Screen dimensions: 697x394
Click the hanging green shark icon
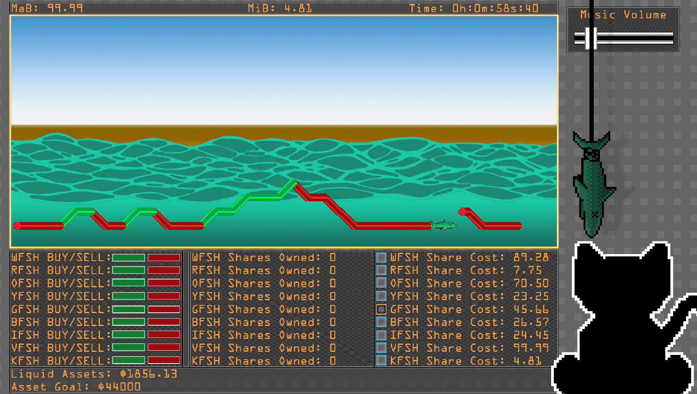point(592,184)
